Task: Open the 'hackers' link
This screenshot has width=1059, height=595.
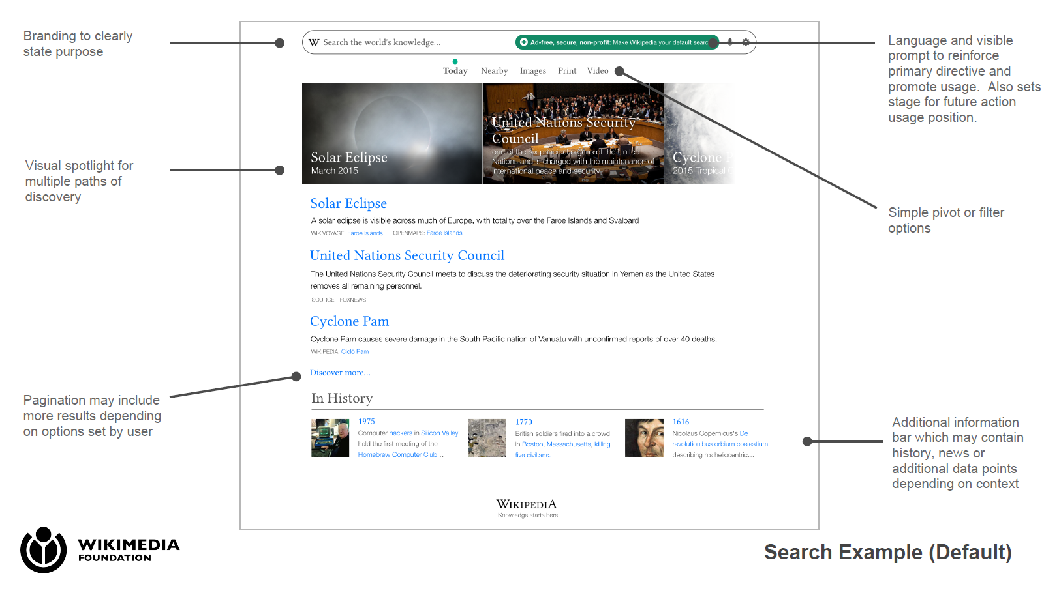Action: (x=401, y=433)
